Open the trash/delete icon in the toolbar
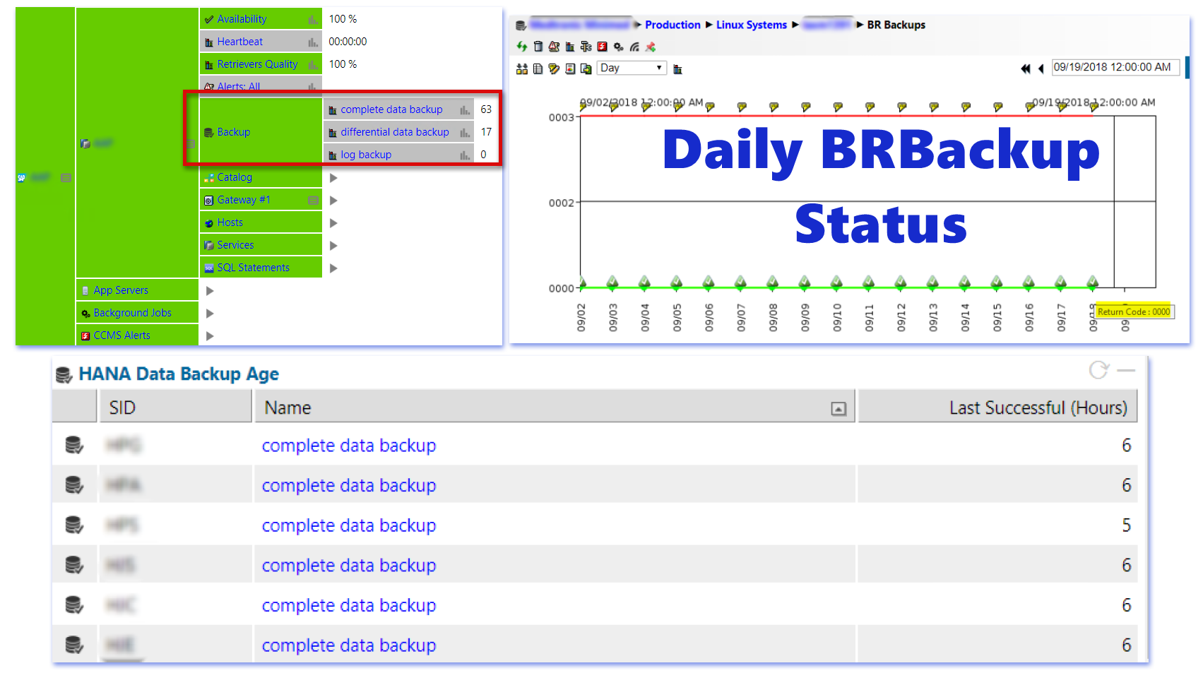This screenshot has height=673, width=1203. point(538,47)
